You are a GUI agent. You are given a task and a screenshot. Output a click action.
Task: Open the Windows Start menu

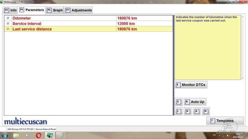(5, 135)
